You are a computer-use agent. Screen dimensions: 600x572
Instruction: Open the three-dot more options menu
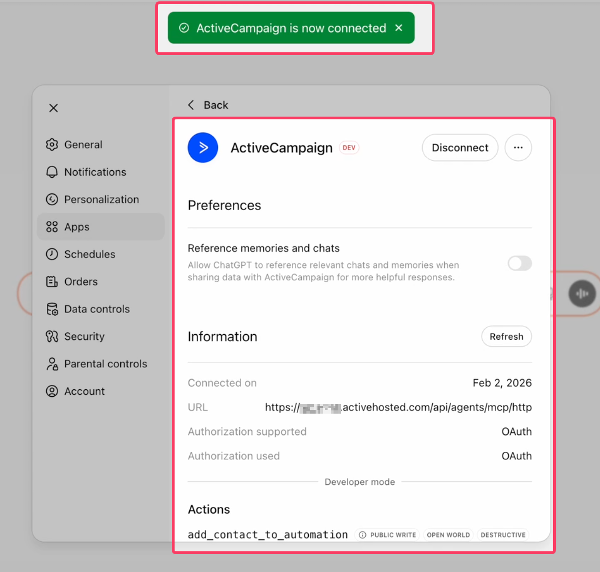point(518,148)
